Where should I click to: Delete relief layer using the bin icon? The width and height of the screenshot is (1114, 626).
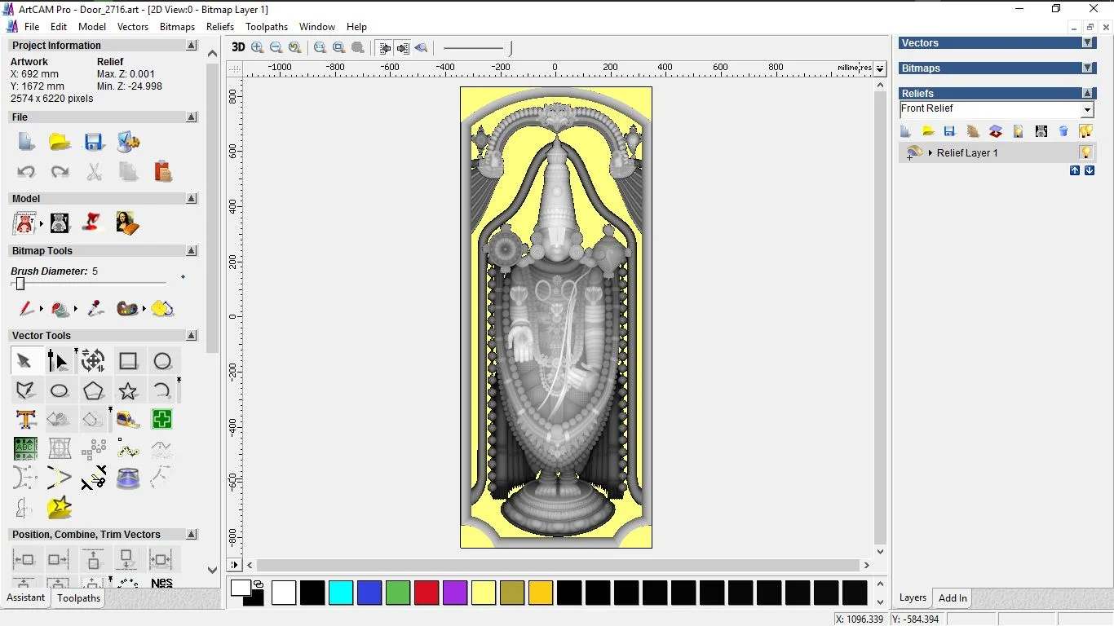point(1063,131)
